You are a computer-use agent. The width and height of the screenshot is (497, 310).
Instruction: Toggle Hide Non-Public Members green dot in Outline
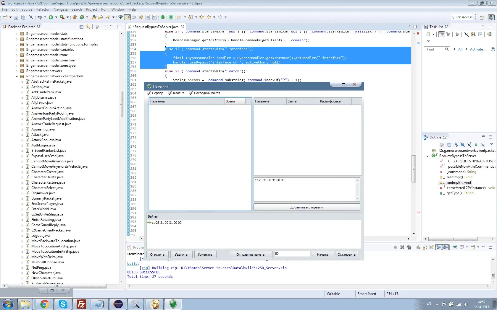click(x=476, y=145)
